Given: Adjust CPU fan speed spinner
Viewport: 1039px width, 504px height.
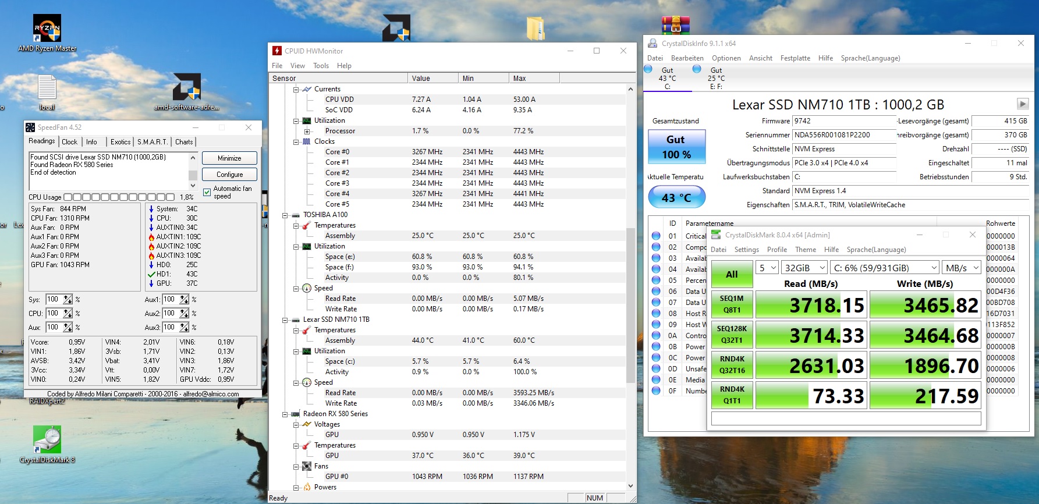Looking at the screenshot, I should coord(68,313).
